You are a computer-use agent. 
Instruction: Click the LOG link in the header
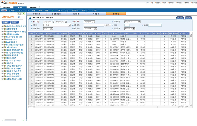click(x=147, y=3)
